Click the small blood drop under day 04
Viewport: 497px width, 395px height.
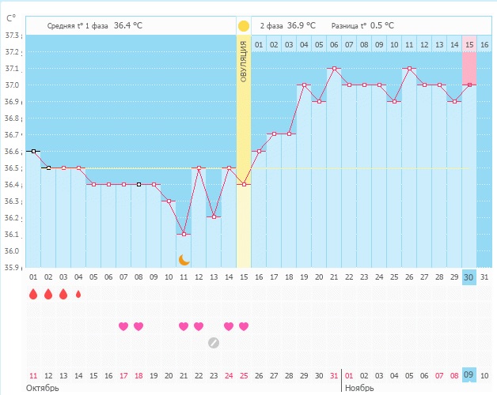(78, 295)
